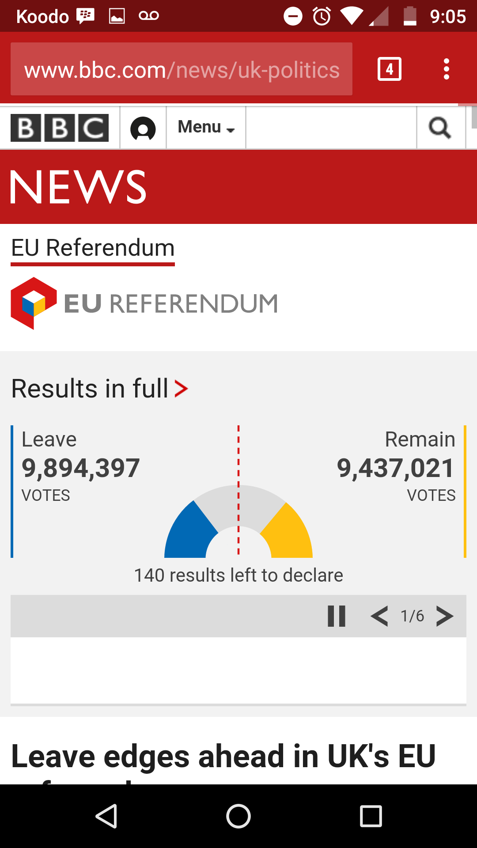Tap the BBC account sign-in icon
477x848 pixels.
pos(143,129)
